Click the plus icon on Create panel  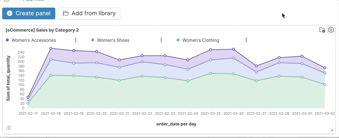click(x=9, y=13)
